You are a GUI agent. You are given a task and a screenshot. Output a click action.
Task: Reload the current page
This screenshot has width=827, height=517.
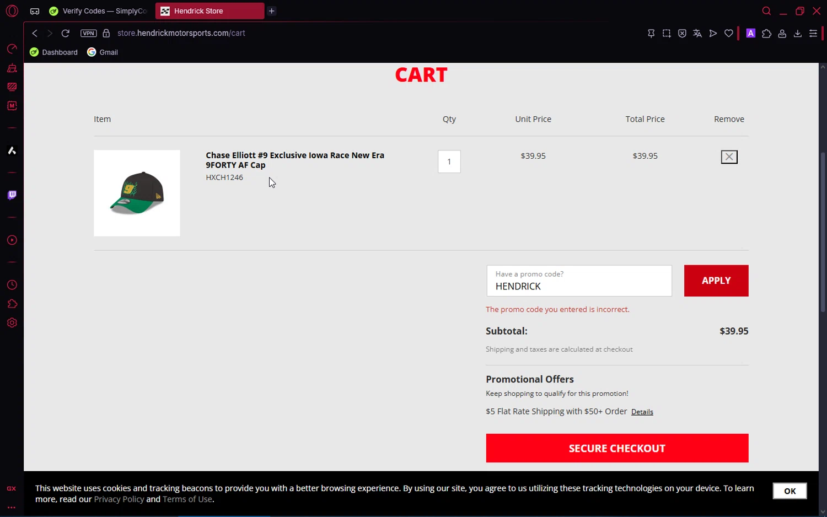coord(66,33)
